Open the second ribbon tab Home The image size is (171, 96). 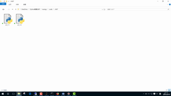(x=10, y=5)
